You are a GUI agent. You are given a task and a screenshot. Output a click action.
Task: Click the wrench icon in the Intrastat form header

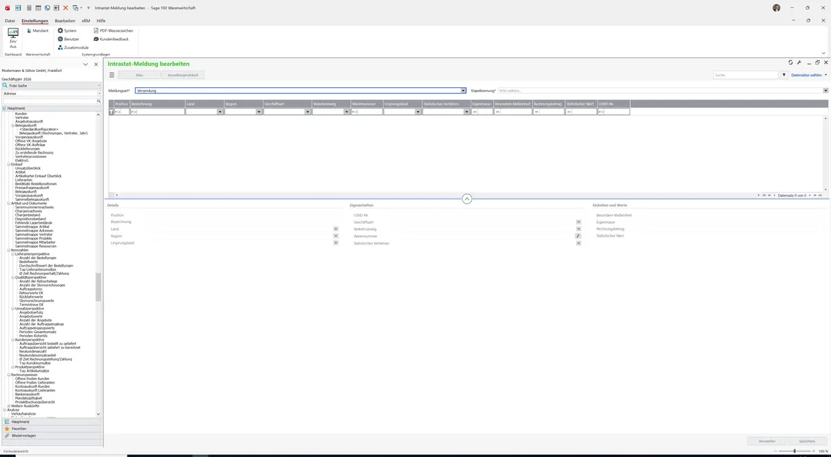pos(799,62)
